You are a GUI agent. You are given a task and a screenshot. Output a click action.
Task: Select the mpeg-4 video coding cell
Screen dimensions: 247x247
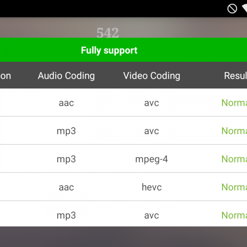click(x=151, y=159)
